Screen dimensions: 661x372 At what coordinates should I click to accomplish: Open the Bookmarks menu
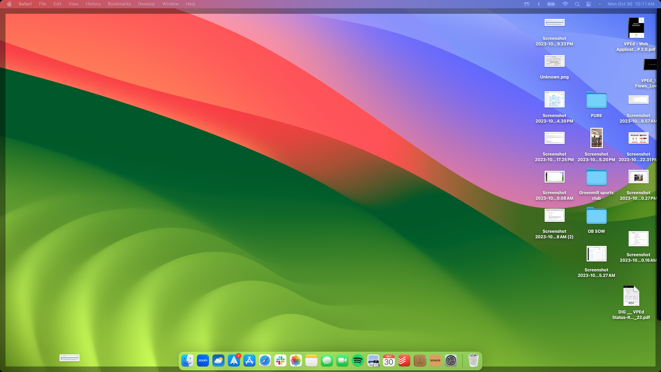click(119, 4)
